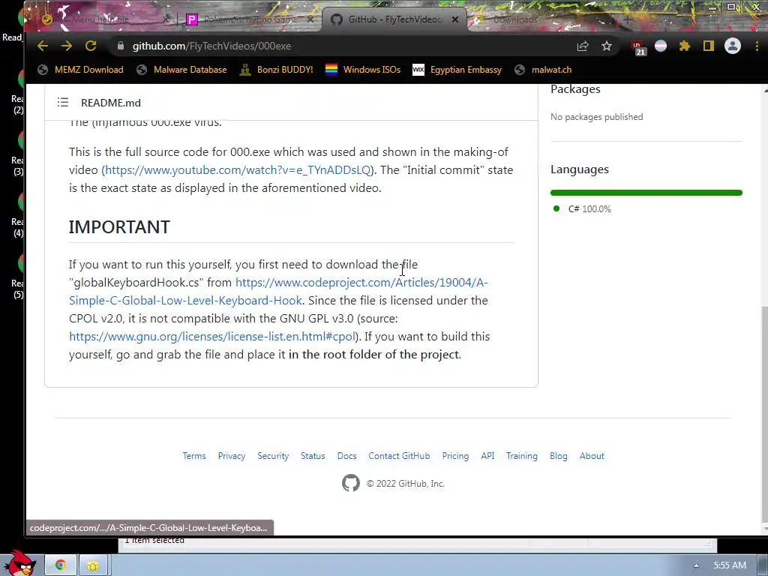Close the Pokemon Hypno Game tab
The width and height of the screenshot is (768, 576).
click(x=310, y=19)
